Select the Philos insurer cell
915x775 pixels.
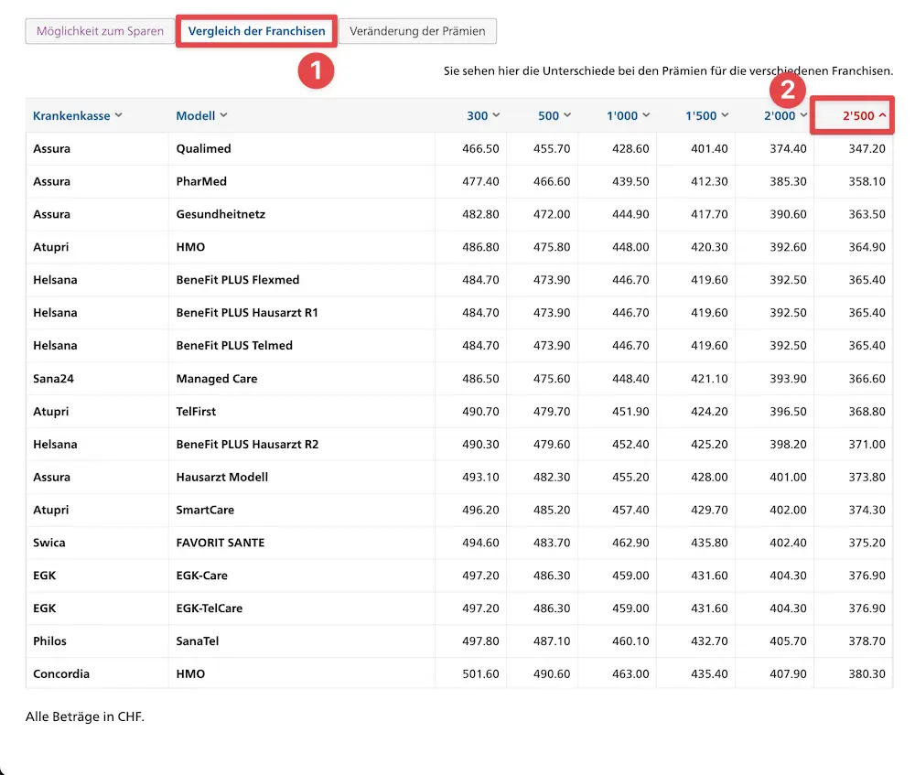click(49, 640)
